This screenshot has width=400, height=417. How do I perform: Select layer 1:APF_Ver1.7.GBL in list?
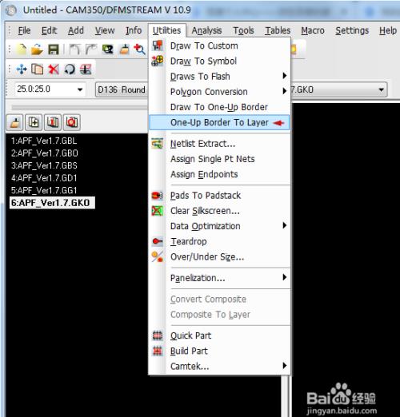44,141
